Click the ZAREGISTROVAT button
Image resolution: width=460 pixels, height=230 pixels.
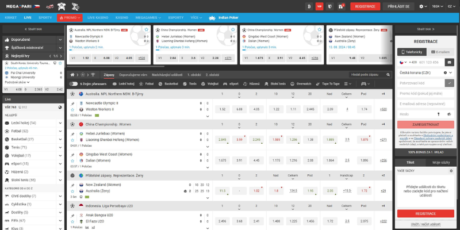(425, 125)
